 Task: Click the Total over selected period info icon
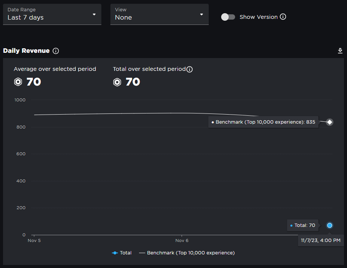pyautogui.click(x=190, y=69)
